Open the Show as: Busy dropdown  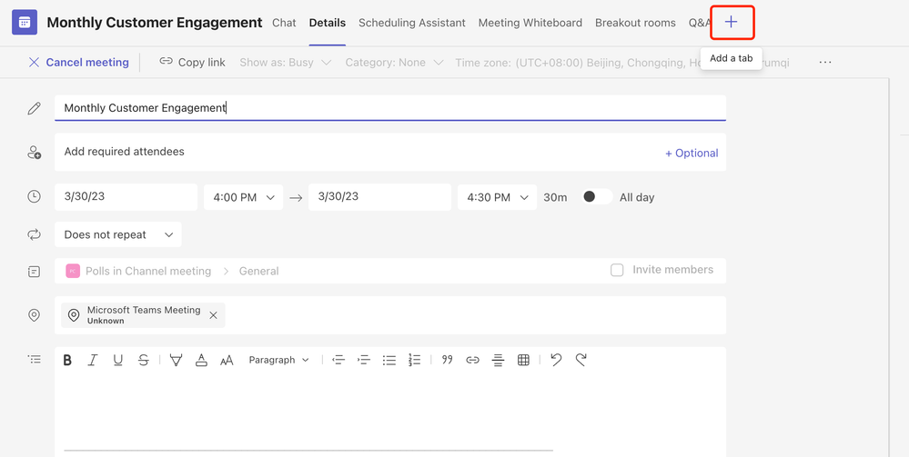285,62
